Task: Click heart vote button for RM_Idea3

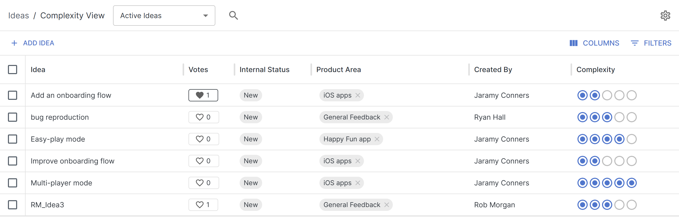Action: click(x=203, y=205)
